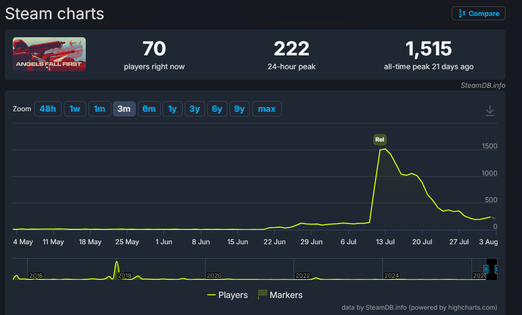Click the 4 May axis label
The height and width of the screenshot is (315, 522).
coord(23,242)
